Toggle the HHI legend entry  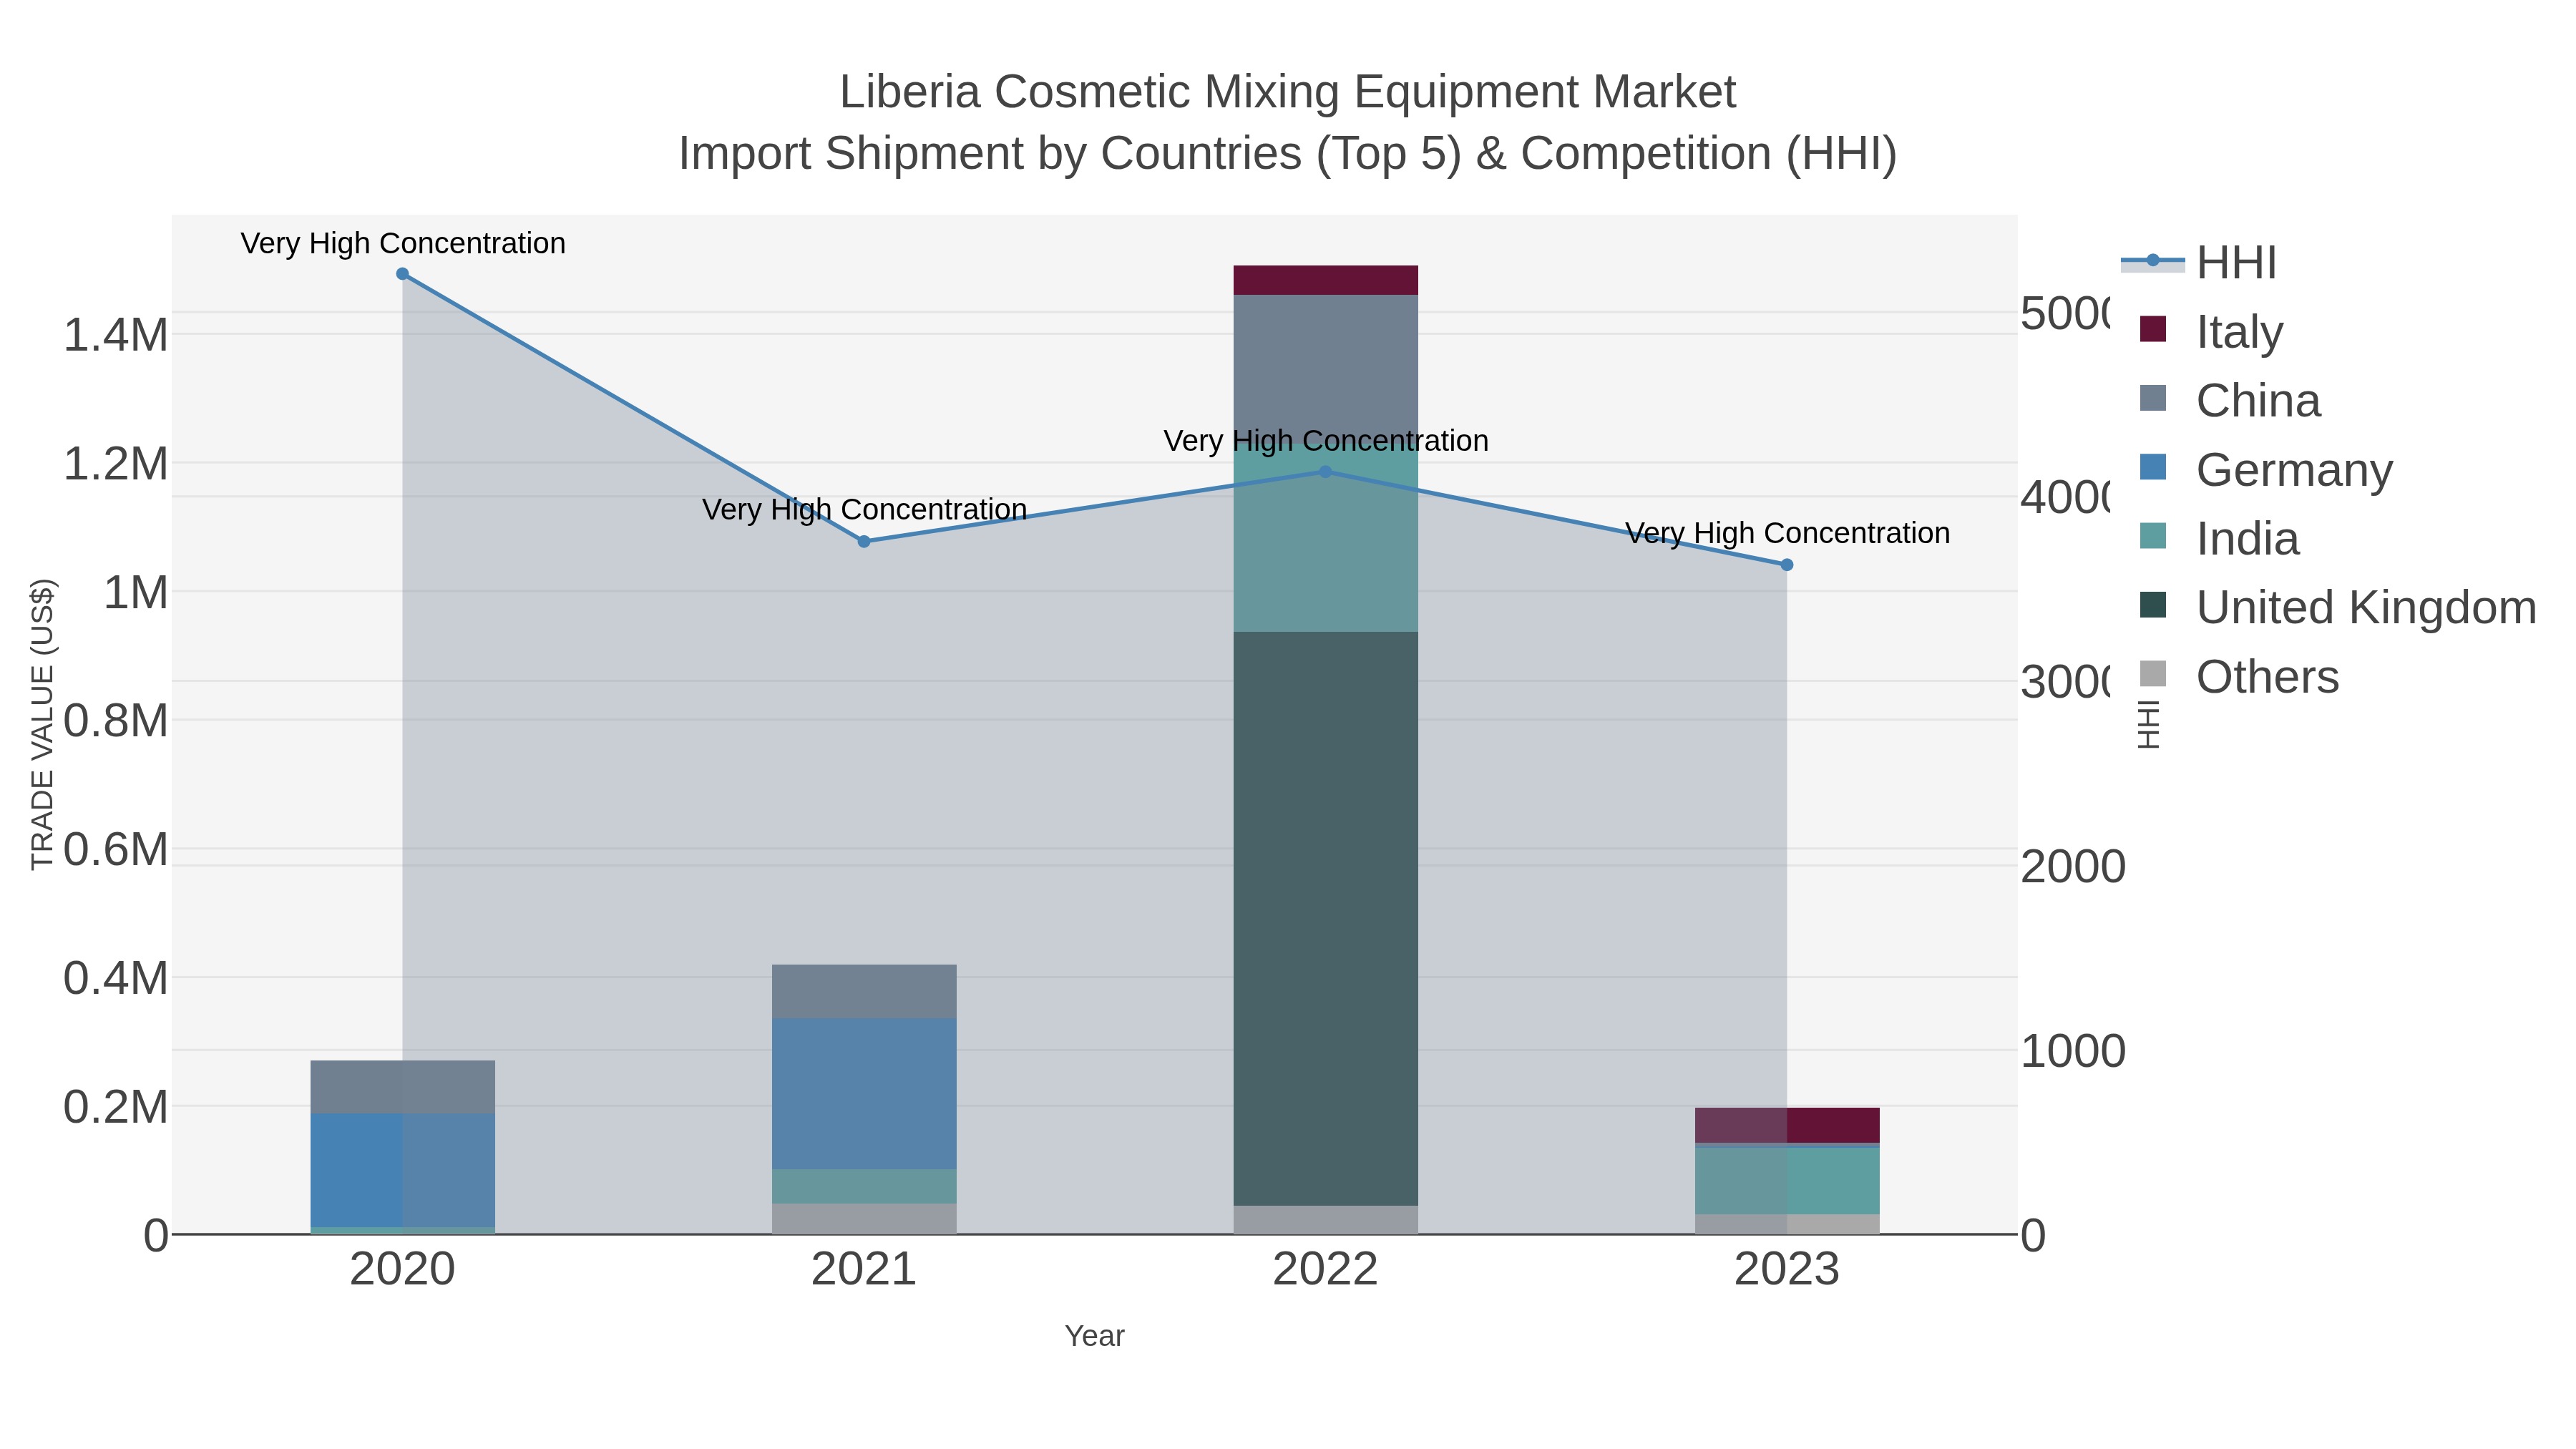coord(2200,263)
